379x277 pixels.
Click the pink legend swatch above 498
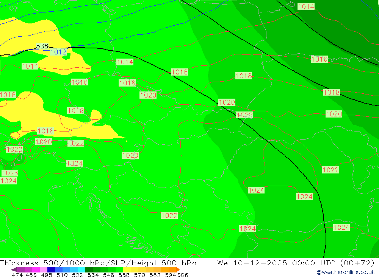(44, 269)
